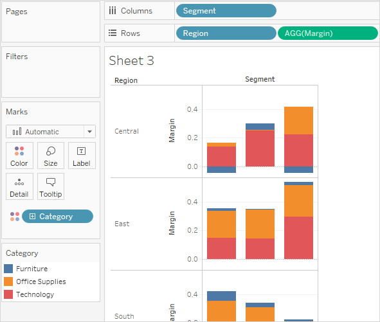Viewport: 380px width, 322px height.
Task: Click the Margin axis title in Central row
Action: click(172, 130)
